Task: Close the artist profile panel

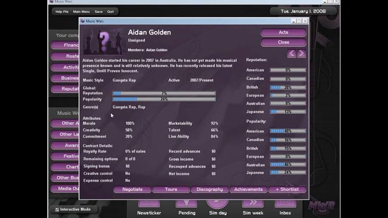Action: coord(283,42)
